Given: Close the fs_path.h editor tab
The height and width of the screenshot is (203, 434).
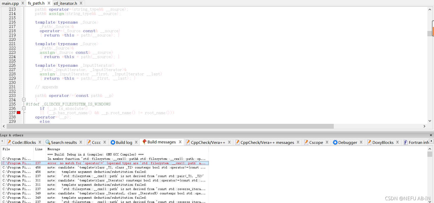Looking at the screenshot, I should 49,3.
